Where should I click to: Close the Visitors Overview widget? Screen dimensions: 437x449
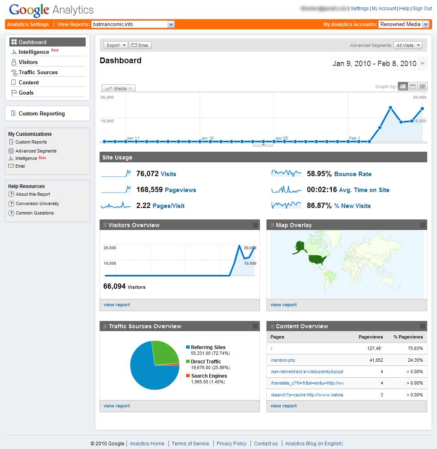click(255, 225)
